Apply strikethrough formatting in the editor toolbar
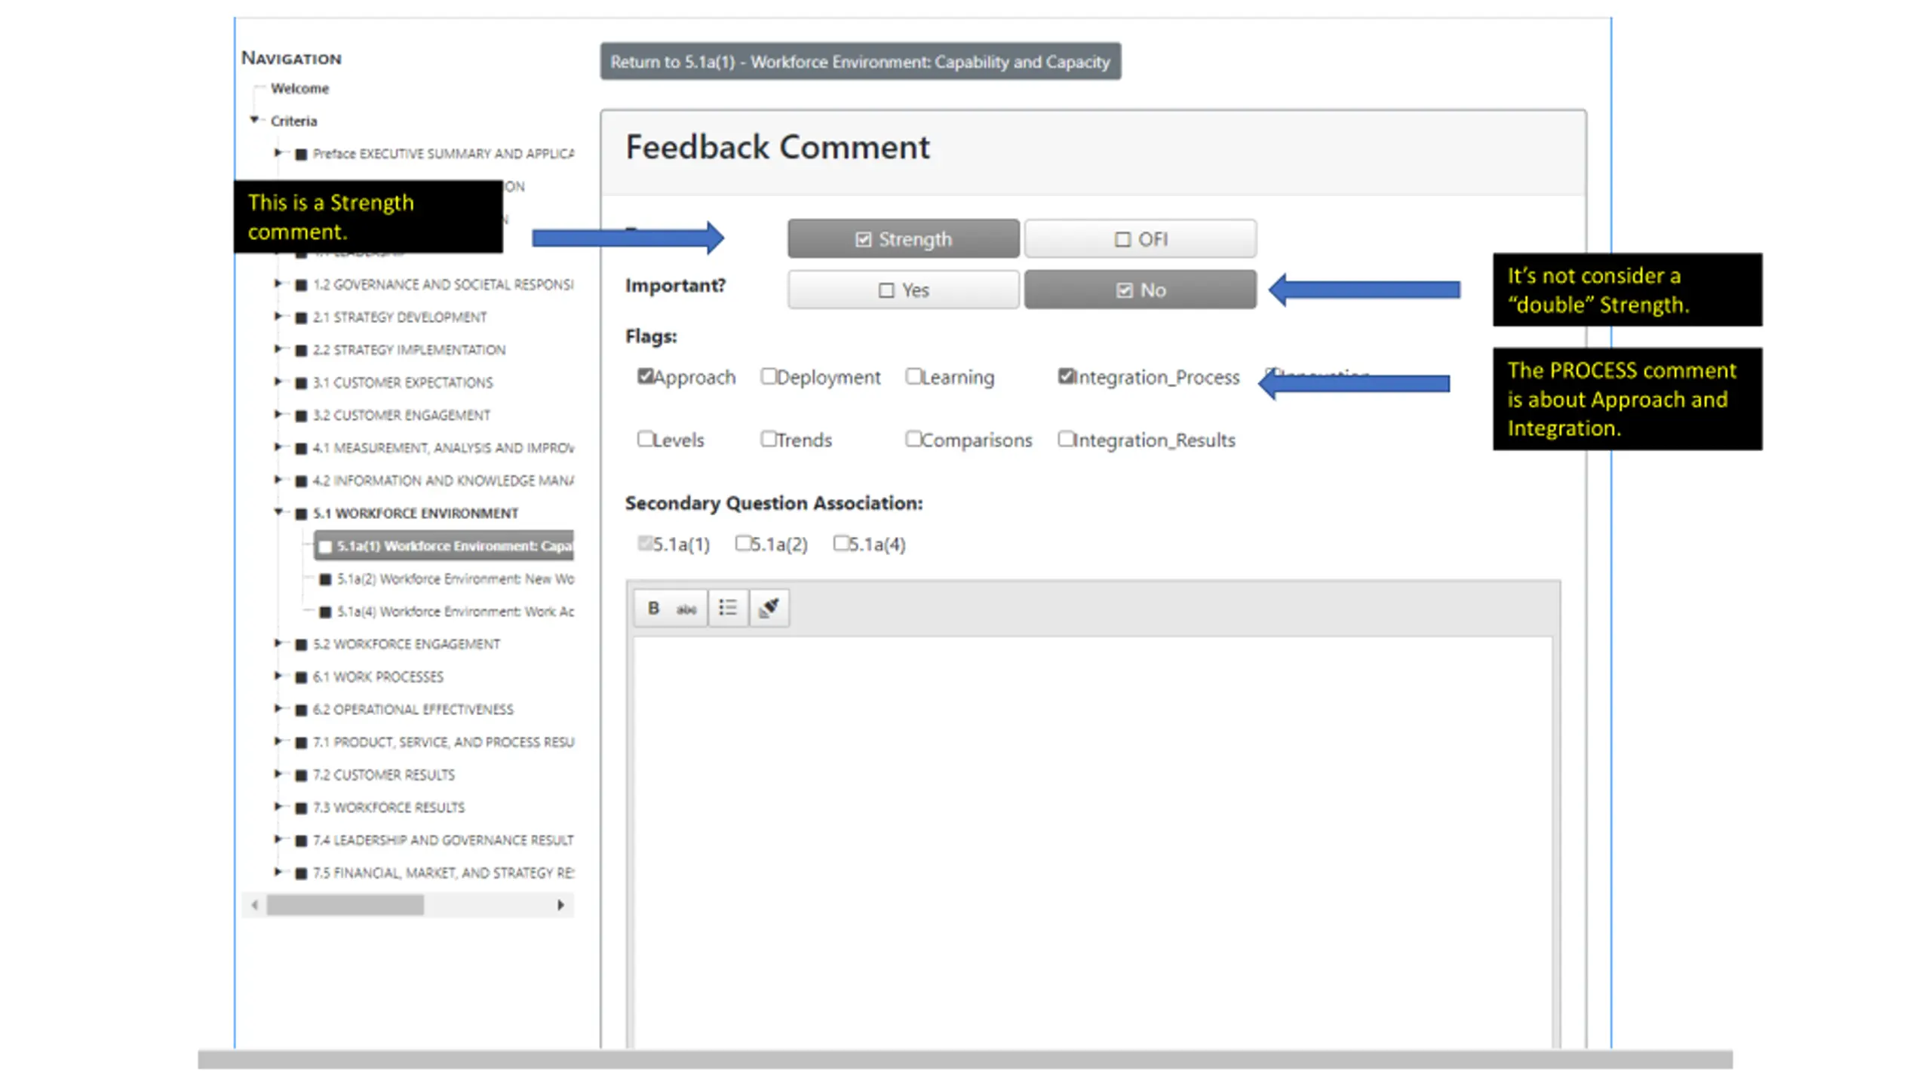The height and width of the screenshot is (1086, 1931). point(686,609)
